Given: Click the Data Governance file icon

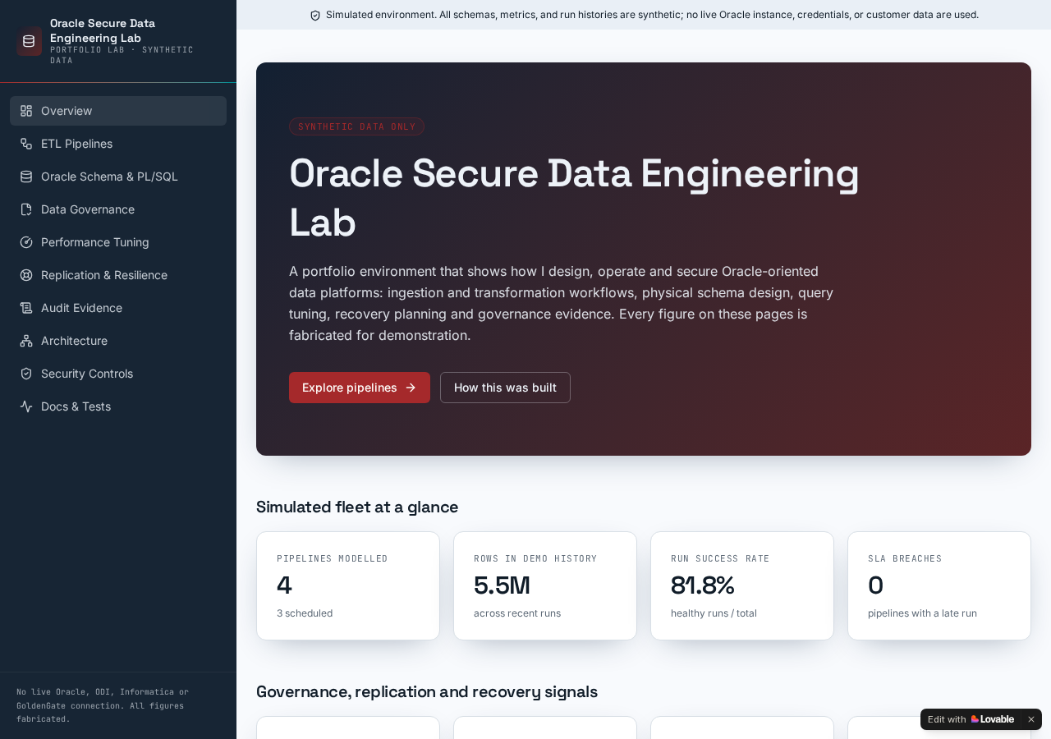Looking at the screenshot, I should point(26,209).
